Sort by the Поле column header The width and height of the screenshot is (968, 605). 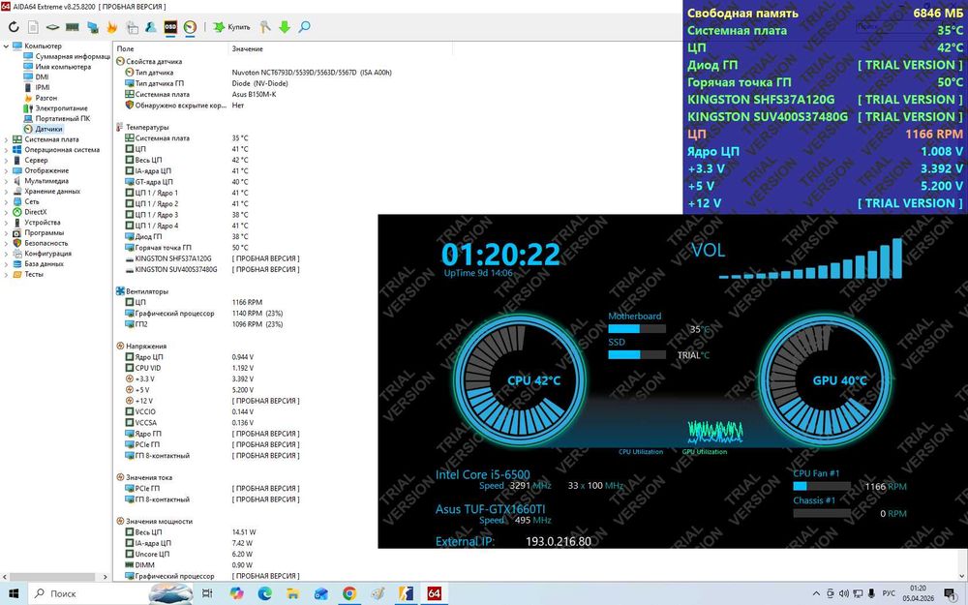[x=171, y=48]
